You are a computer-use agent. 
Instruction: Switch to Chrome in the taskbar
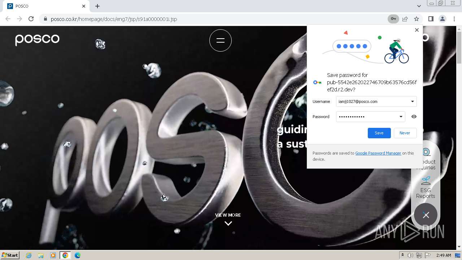pyautogui.click(x=65, y=255)
